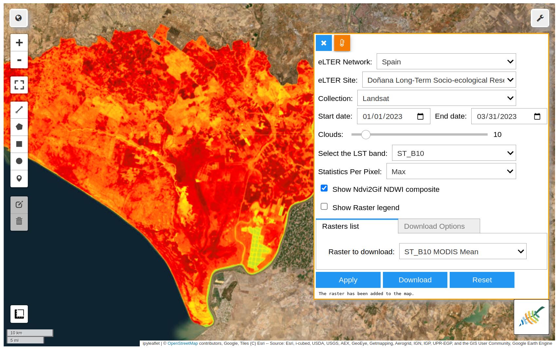Uncheck Show Ndvi2Gif NDWI composite
The width and height of the screenshot is (558, 349).
pos(324,188)
